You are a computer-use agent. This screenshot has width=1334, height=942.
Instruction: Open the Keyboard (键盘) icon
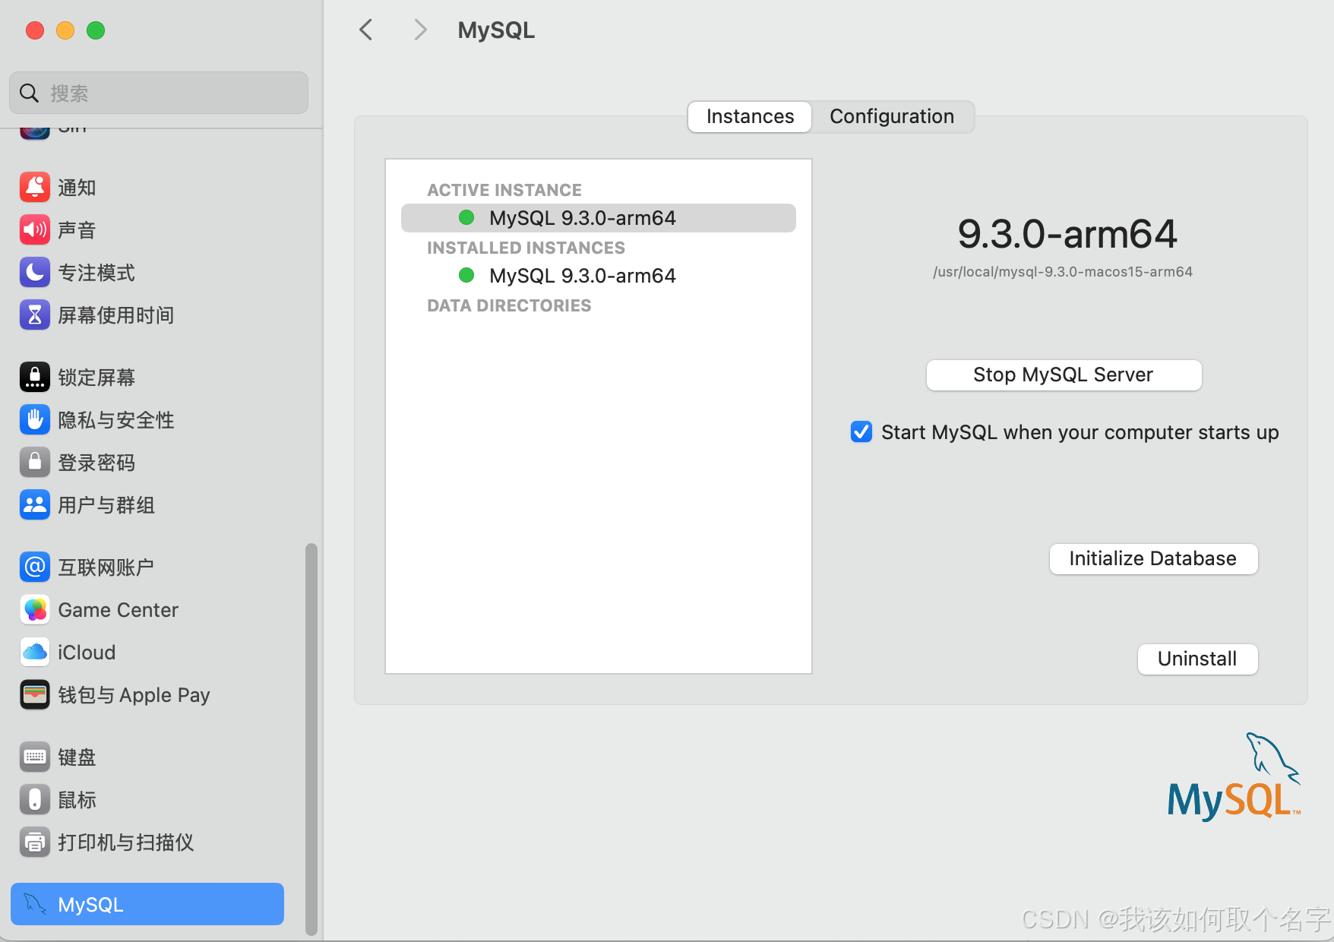[35, 757]
